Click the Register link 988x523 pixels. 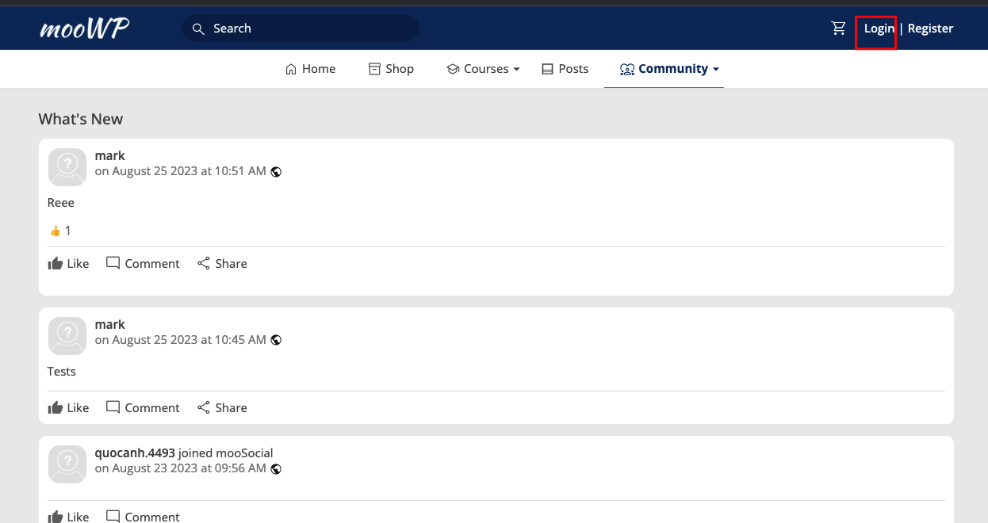[930, 29]
